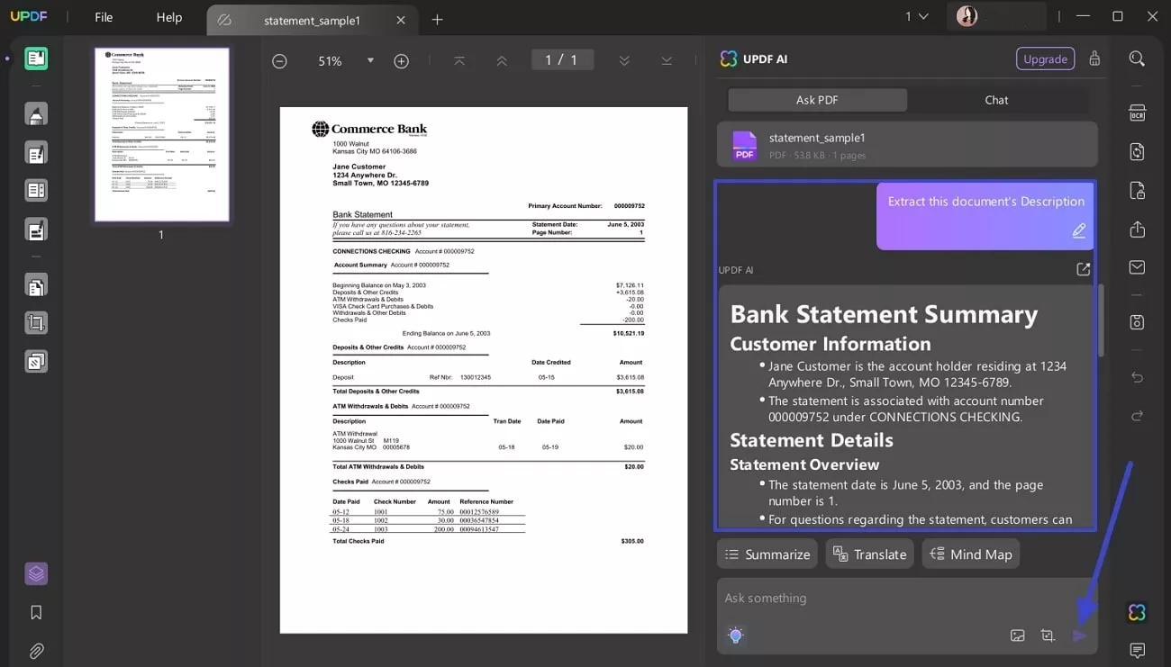Open the File menu
The height and width of the screenshot is (667, 1171).
tap(104, 17)
